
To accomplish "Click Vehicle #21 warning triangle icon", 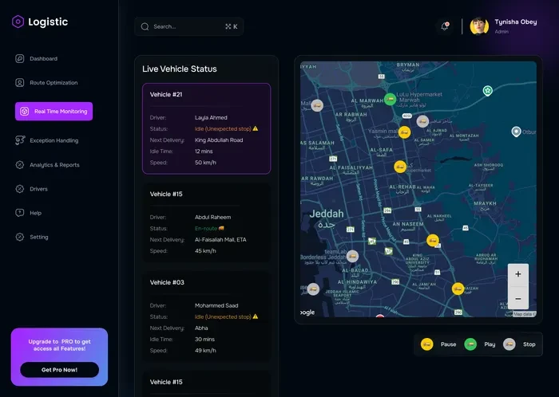I will coord(256,128).
